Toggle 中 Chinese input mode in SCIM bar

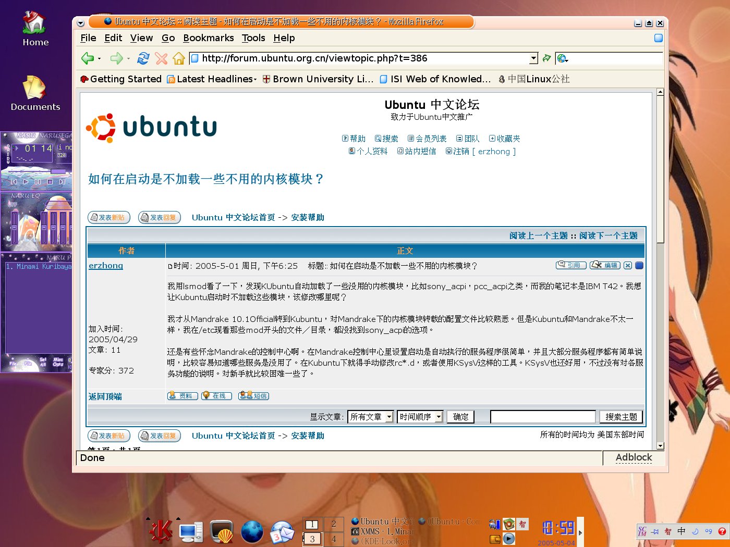[681, 531]
